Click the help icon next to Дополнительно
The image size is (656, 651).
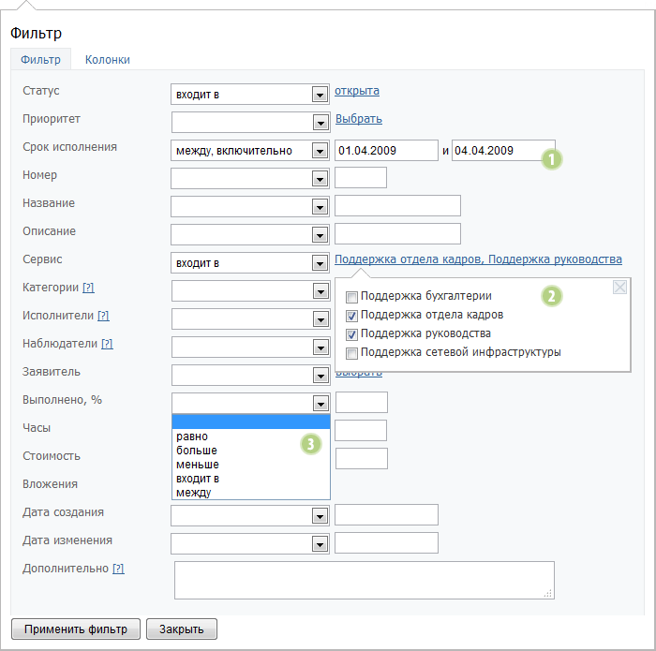pyautogui.click(x=118, y=569)
